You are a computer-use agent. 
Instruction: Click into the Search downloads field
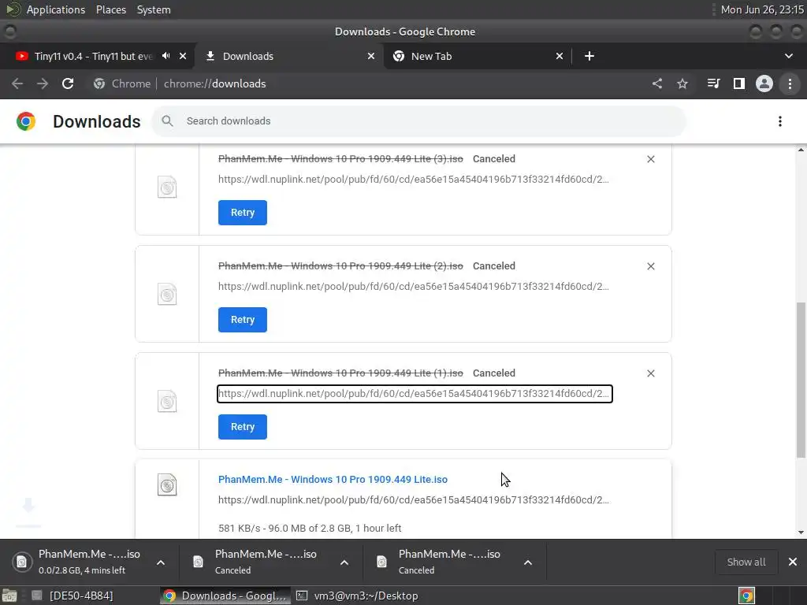tap(419, 121)
